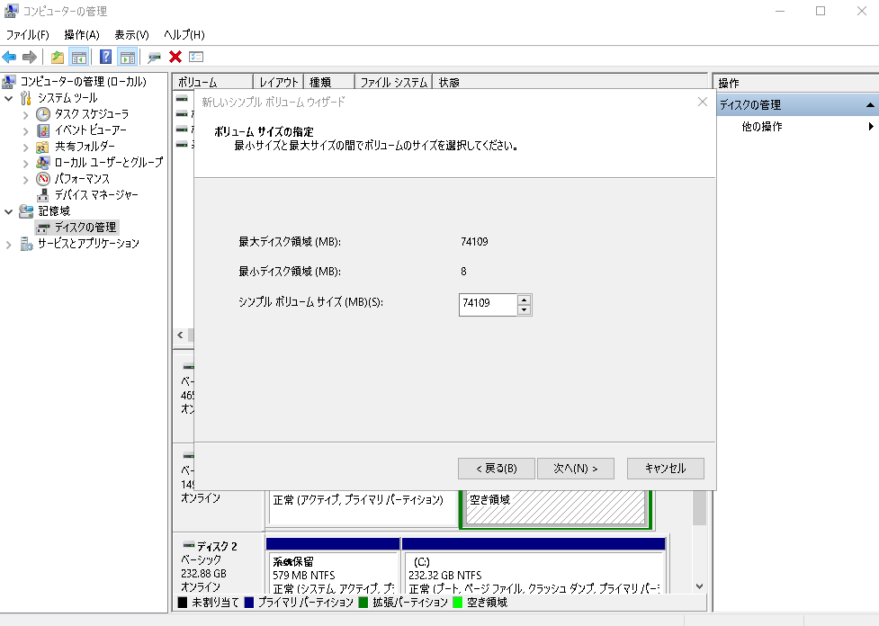The image size is (879, 626).
Task: Open the タスク スケジューラ icon in the sidebar
Action: click(43, 113)
